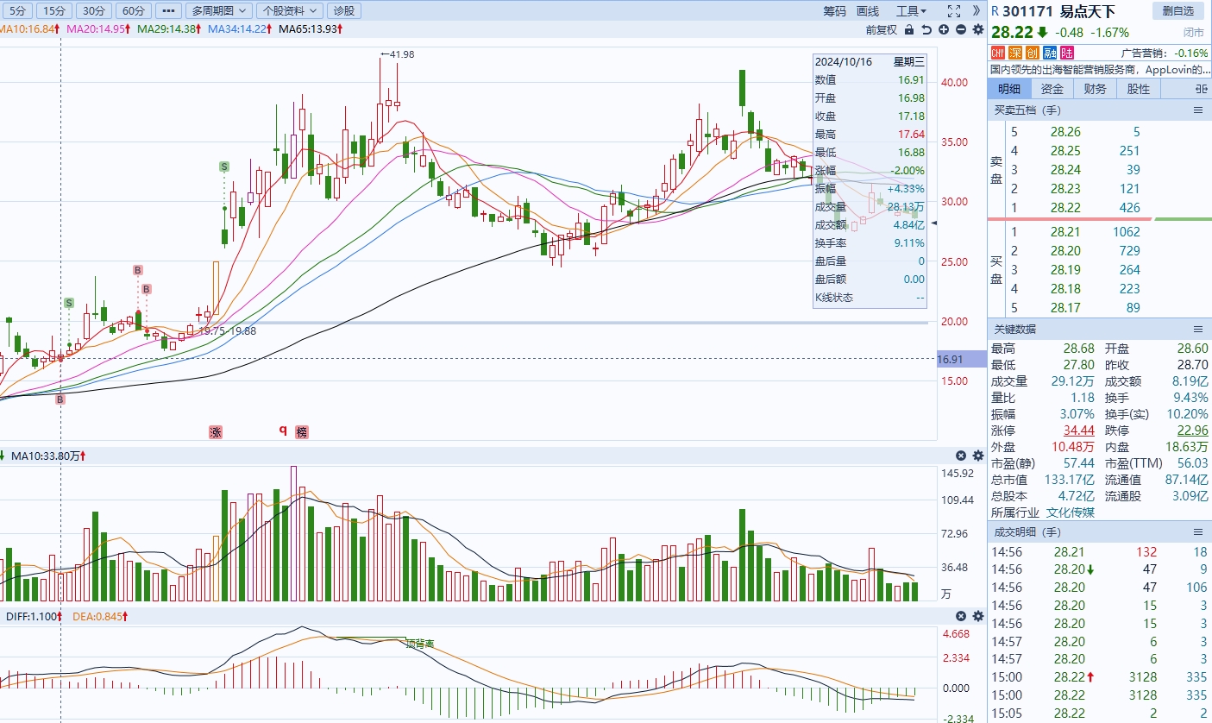Click MA29:14.38 moving average label
Image resolution: width=1212 pixels, height=723 pixels.
[x=170, y=29]
